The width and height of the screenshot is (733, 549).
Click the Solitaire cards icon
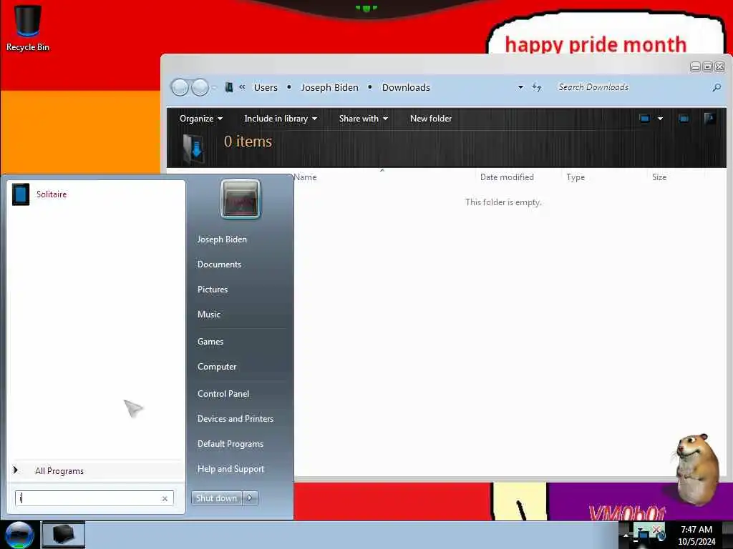tap(21, 194)
